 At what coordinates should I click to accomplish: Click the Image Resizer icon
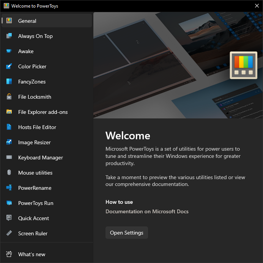(9, 142)
